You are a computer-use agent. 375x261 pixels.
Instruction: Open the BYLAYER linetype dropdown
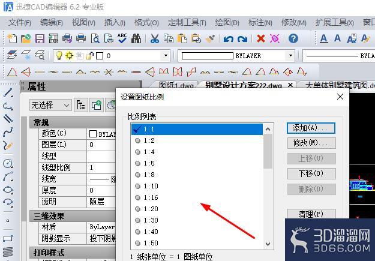coord(339,56)
